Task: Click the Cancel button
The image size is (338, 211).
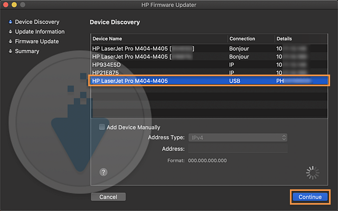Action: click(x=108, y=197)
